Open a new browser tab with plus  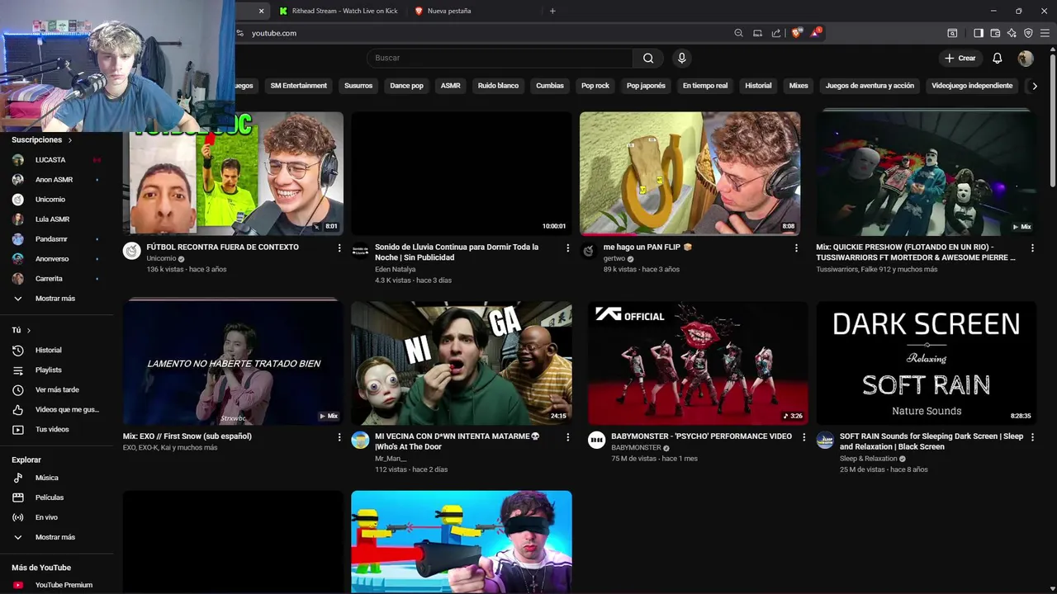click(552, 11)
